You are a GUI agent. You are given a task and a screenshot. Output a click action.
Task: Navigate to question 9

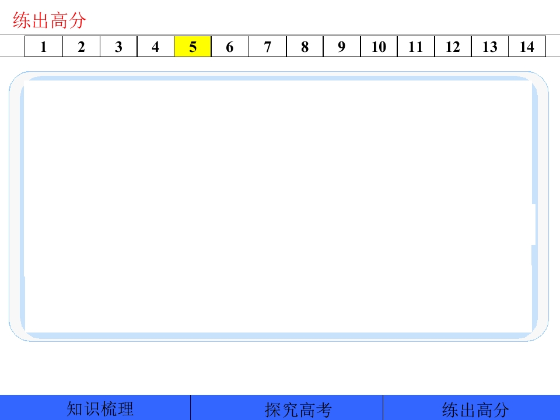[342, 47]
